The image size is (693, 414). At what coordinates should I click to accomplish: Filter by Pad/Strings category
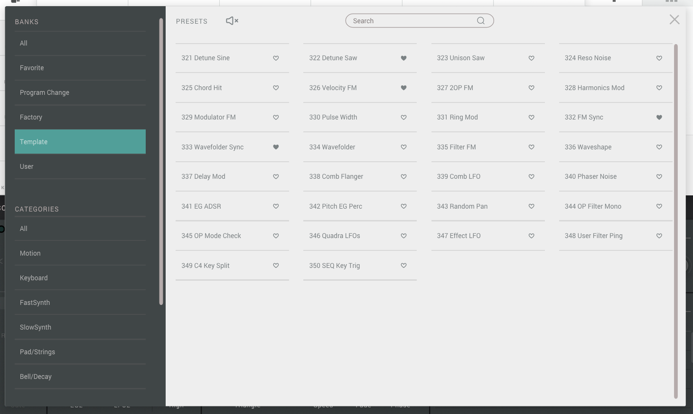click(80, 352)
